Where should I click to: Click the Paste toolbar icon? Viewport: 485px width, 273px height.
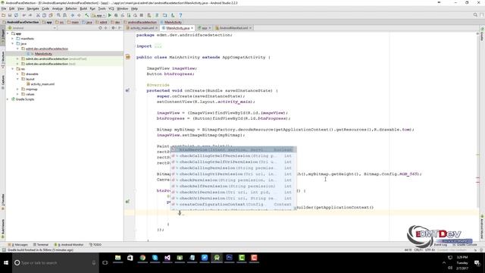(51, 15)
